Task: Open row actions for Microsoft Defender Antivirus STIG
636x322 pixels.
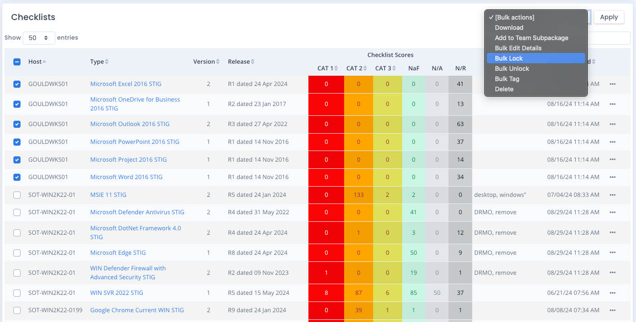Action: pyautogui.click(x=612, y=212)
